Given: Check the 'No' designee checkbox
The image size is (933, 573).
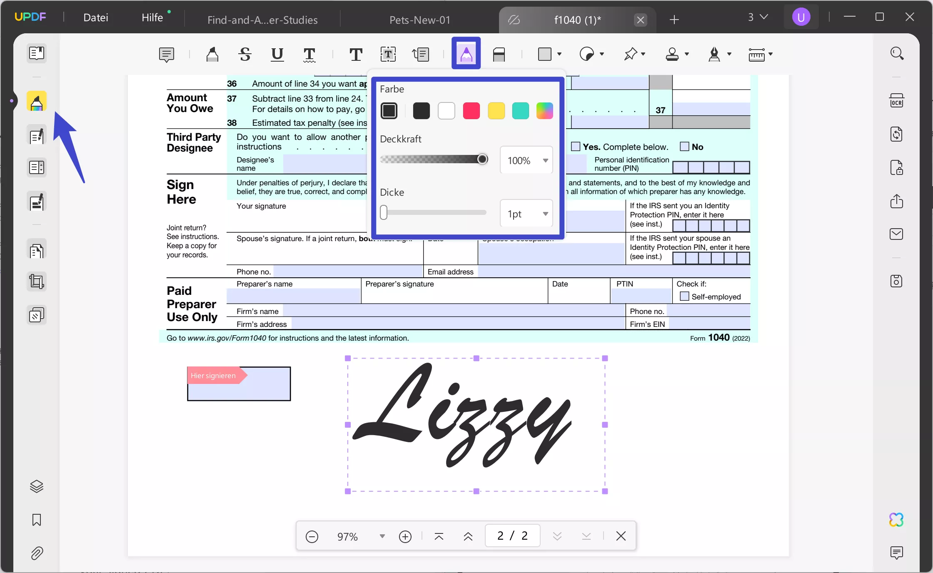Looking at the screenshot, I should (684, 147).
